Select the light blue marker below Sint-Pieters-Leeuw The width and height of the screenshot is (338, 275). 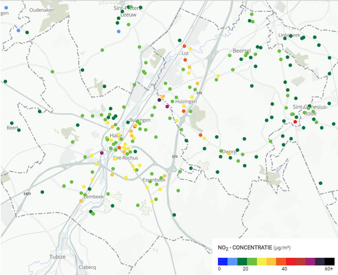(x=118, y=32)
